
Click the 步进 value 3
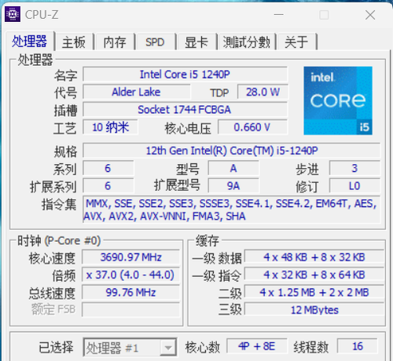[354, 168]
